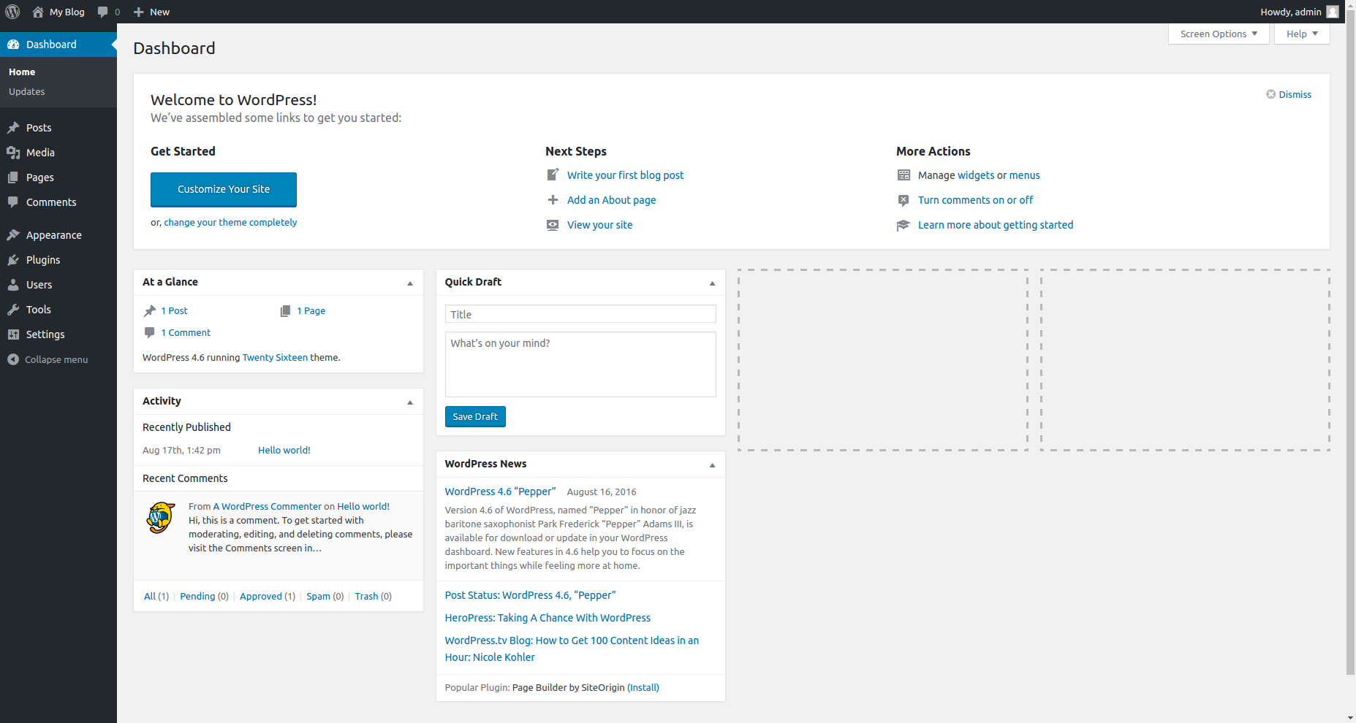1356x723 pixels.
Task: Open the Updates submenu item
Action: coord(27,91)
